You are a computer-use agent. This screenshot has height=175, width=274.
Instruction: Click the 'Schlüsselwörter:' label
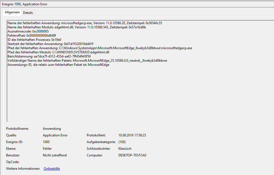tap(99, 148)
